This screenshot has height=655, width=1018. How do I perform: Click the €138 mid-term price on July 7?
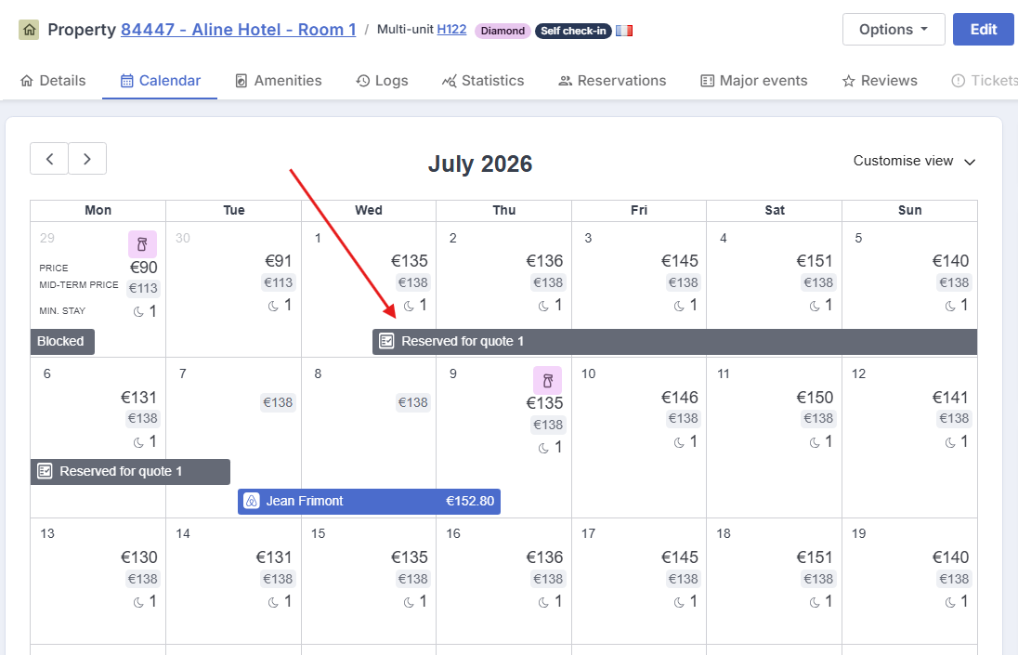[278, 402]
